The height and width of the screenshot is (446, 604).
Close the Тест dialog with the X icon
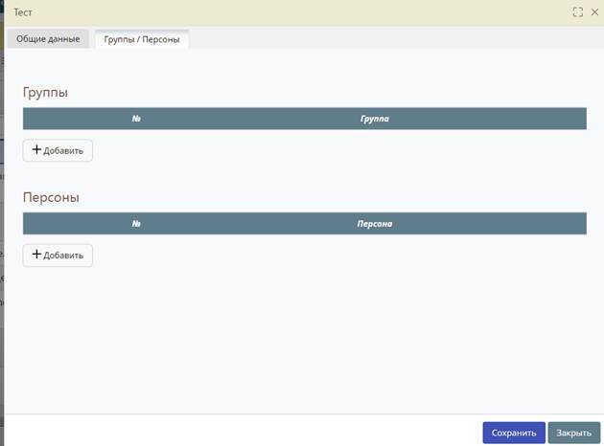(593, 12)
